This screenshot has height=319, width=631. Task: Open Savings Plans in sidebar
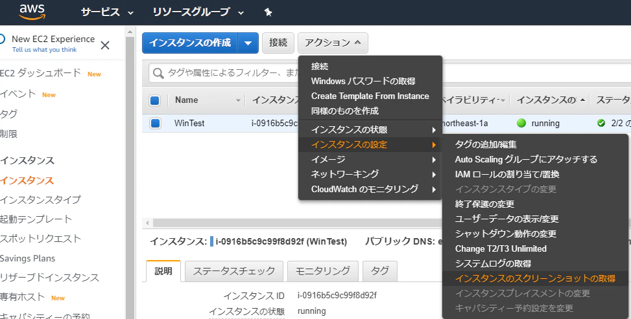pos(27,258)
